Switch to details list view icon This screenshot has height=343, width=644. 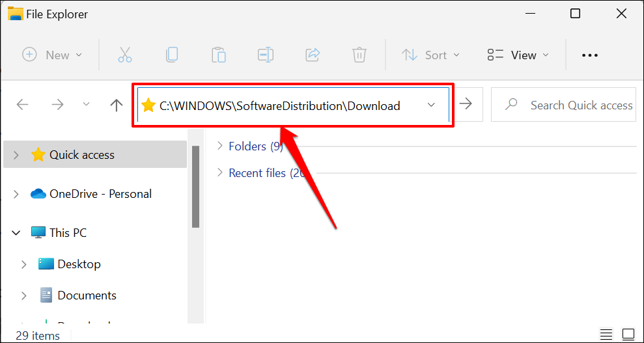pyautogui.click(x=606, y=334)
